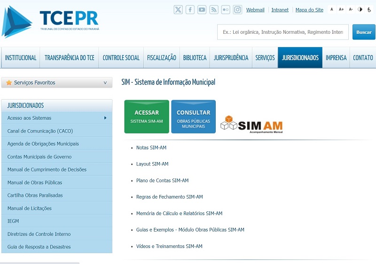Select the IEGM sidebar item
376x264 pixels.
tap(57, 221)
